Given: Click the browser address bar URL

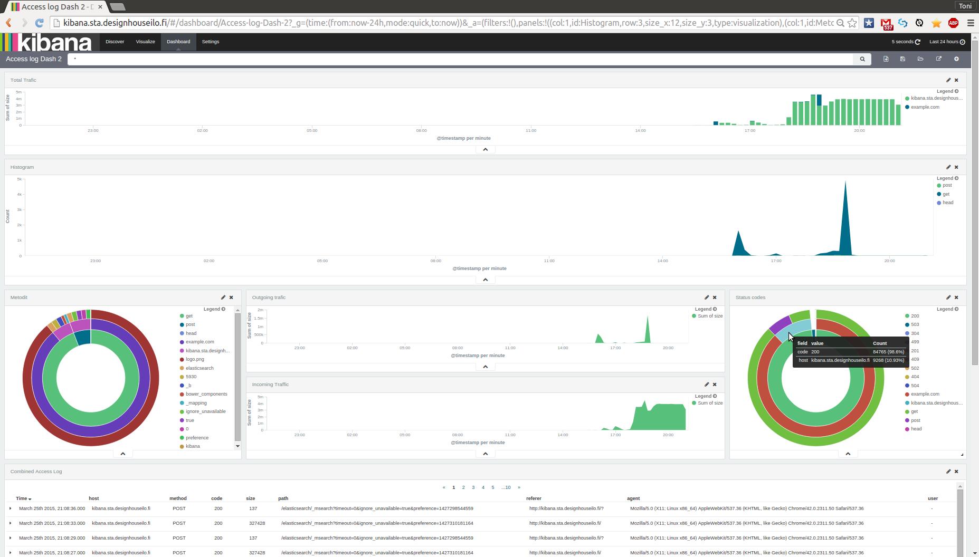Looking at the screenshot, I should [x=448, y=23].
